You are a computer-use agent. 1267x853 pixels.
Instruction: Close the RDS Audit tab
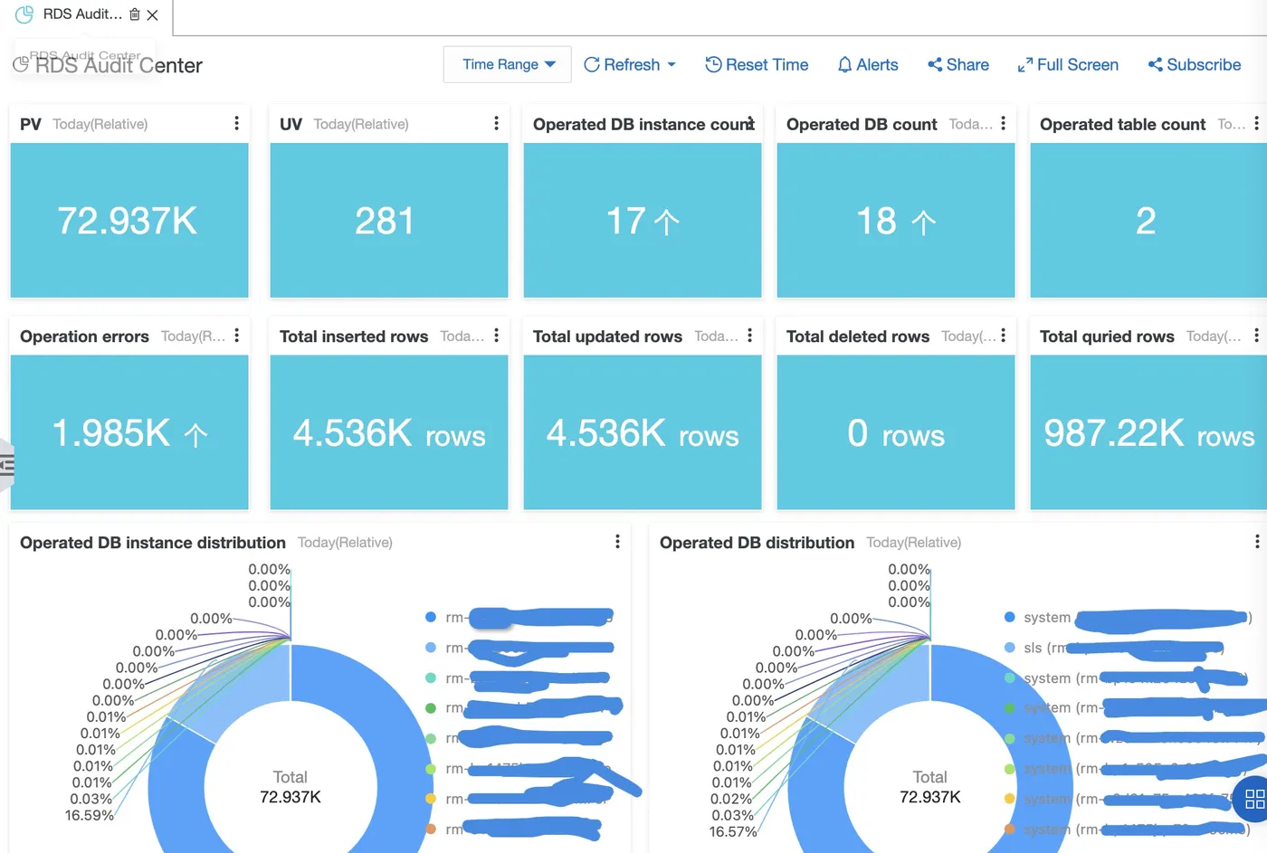point(153,14)
